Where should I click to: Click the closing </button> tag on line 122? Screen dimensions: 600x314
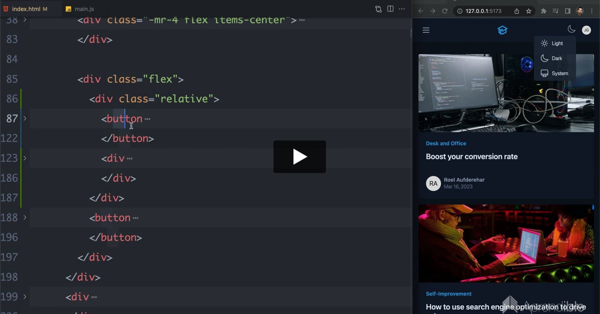(x=127, y=138)
